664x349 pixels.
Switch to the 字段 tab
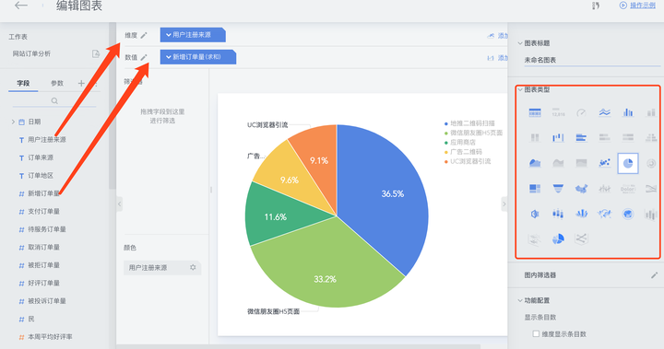23,83
